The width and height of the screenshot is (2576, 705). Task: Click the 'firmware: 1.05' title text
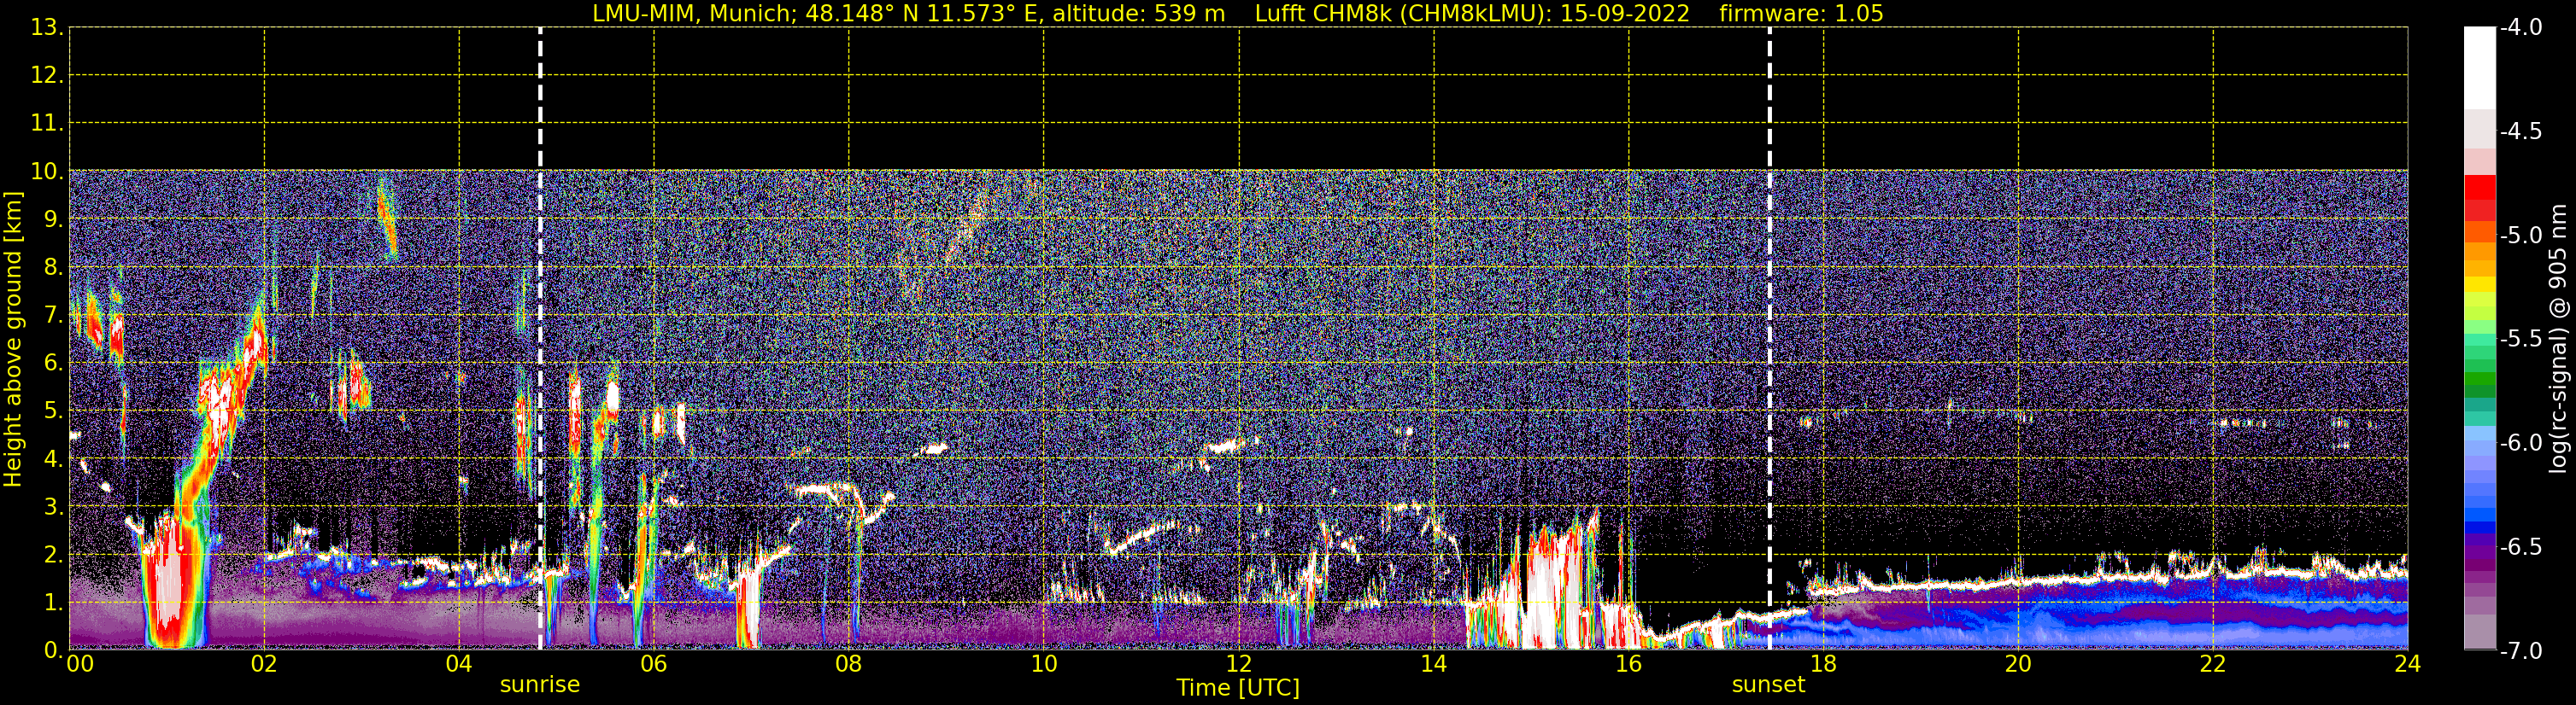(1801, 14)
